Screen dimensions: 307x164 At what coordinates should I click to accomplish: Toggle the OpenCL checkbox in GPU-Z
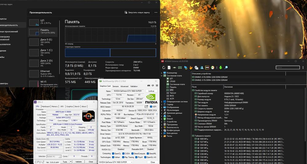pos(113,154)
